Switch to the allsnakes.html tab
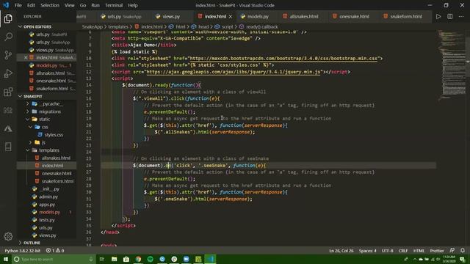This screenshot has height=264, width=470. (303, 16)
